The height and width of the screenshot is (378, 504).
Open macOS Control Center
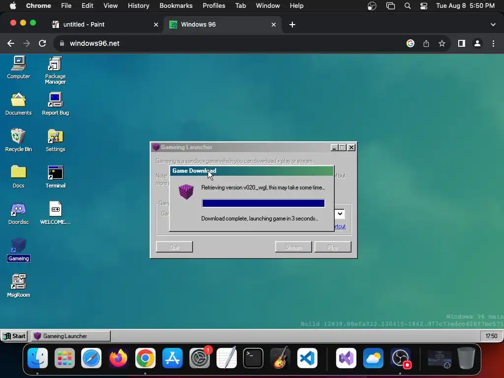click(x=424, y=6)
